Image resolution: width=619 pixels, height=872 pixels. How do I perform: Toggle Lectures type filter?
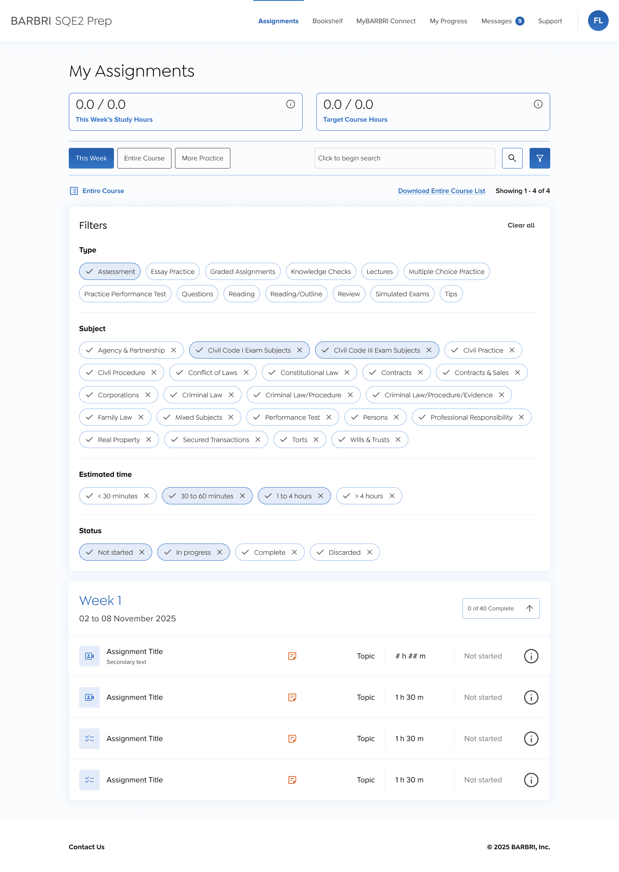click(x=380, y=271)
